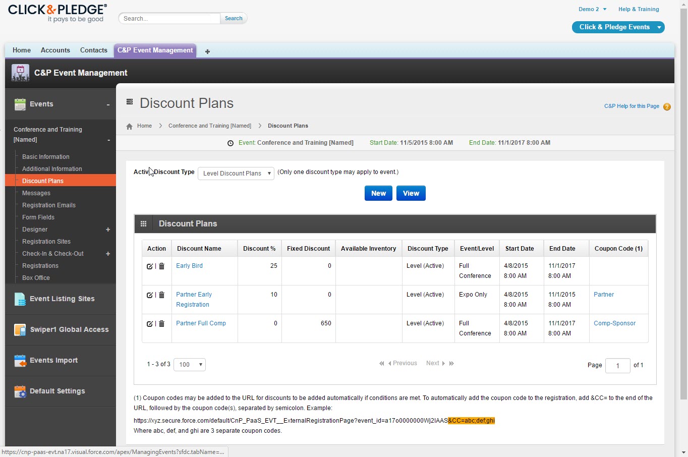The width and height of the screenshot is (688, 457).
Task: Switch to the Contacts tab
Action: point(93,50)
